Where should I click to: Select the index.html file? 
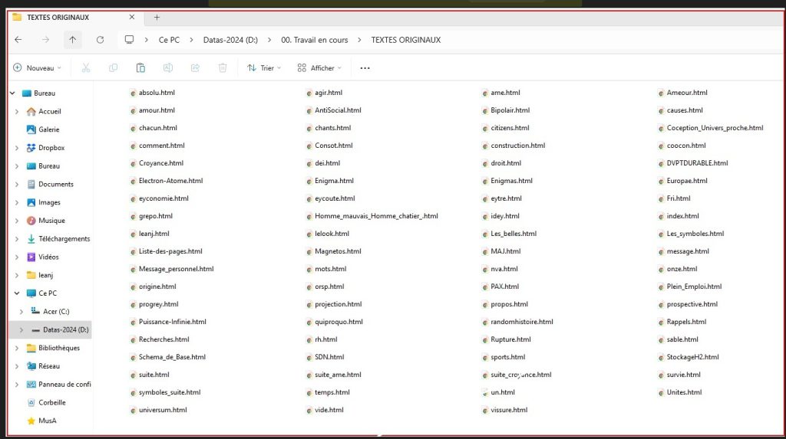coord(682,216)
